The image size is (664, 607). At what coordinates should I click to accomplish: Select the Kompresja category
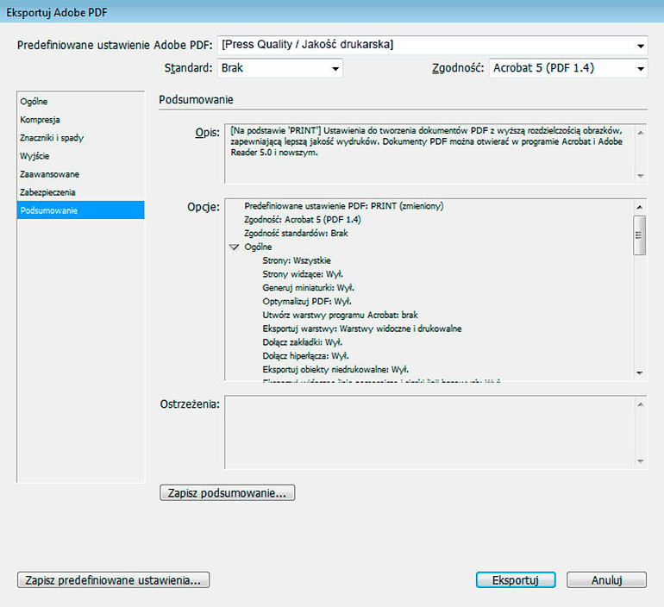click(x=80, y=120)
